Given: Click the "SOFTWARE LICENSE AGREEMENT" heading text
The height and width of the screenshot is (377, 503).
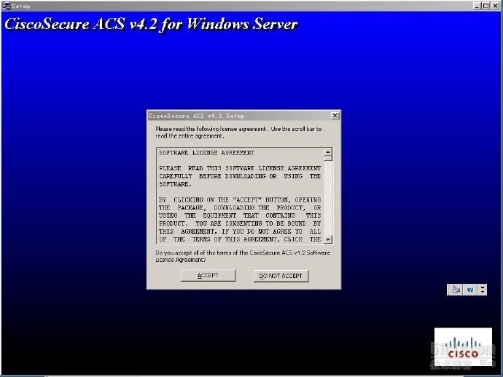Looking at the screenshot, I should pyautogui.click(x=207, y=153).
